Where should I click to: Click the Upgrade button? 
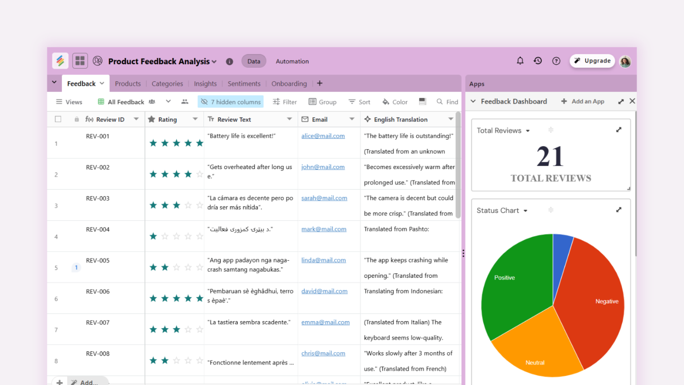pos(592,61)
